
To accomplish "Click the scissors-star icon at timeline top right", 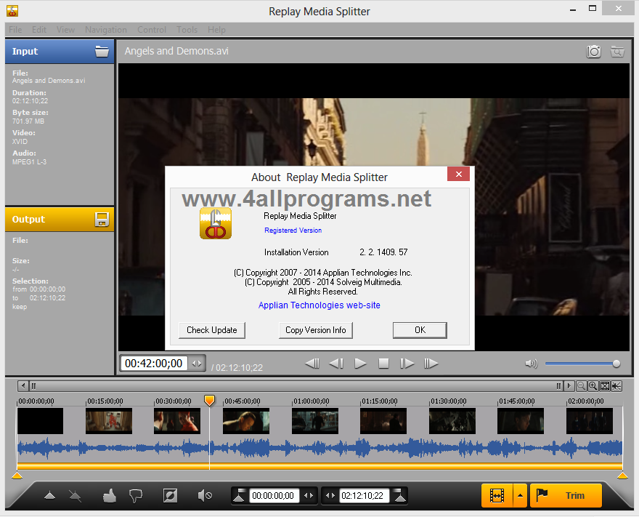I will [x=616, y=385].
